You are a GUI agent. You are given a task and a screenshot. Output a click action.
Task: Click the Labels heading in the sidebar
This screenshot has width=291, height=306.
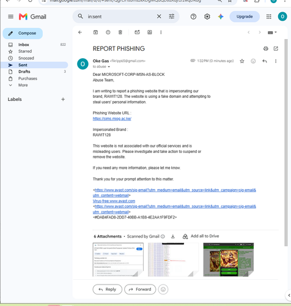pos(15,99)
